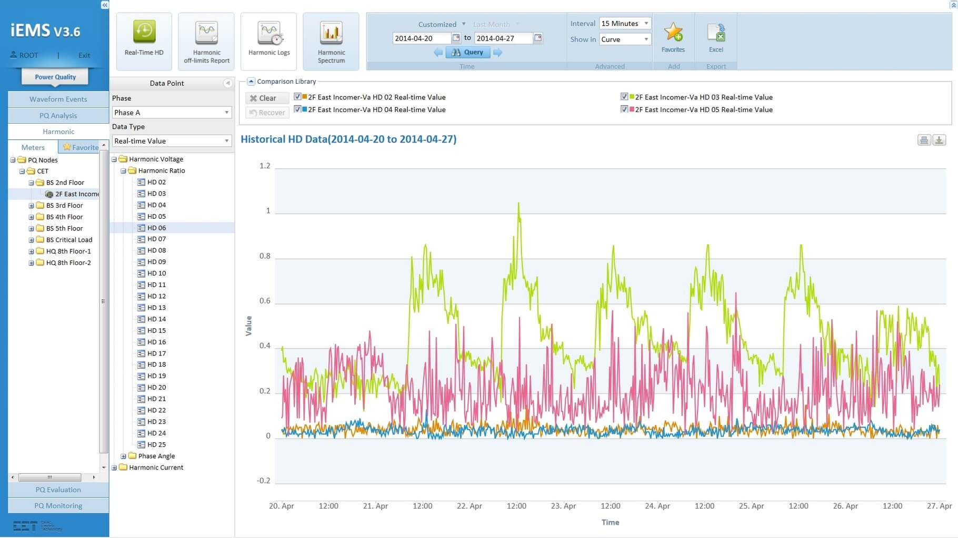Open the Harmonic off-limits Report
Image resolution: width=958 pixels, height=538 pixels.
point(206,41)
